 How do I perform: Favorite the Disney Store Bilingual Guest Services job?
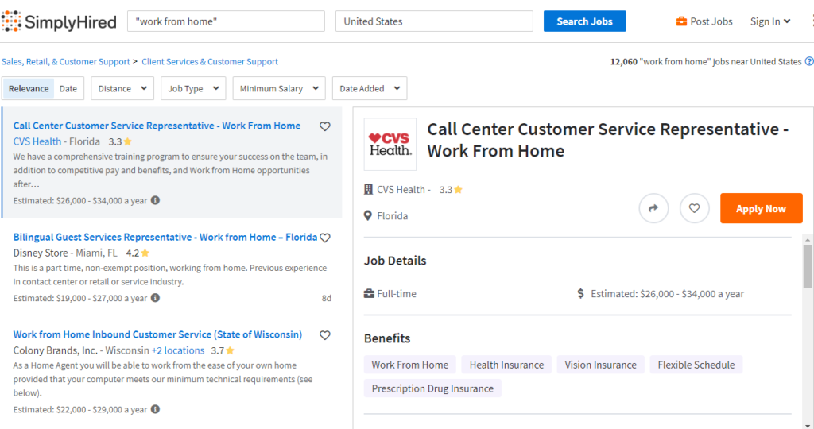324,238
